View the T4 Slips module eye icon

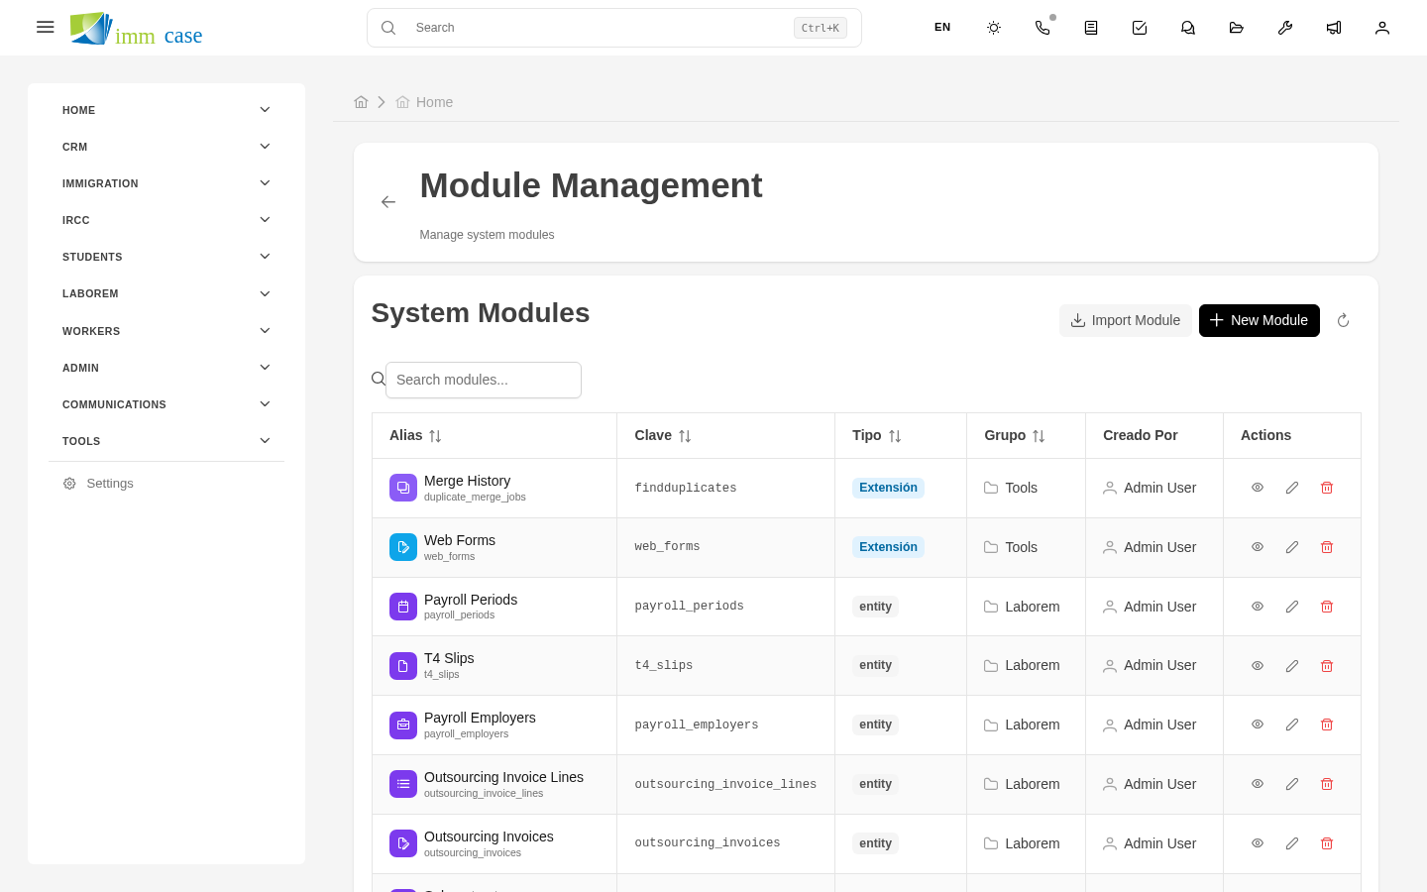point(1258,666)
